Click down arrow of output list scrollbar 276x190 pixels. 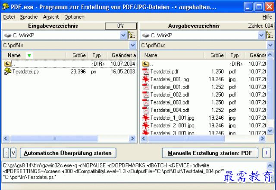pyautogui.click(x=270, y=131)
